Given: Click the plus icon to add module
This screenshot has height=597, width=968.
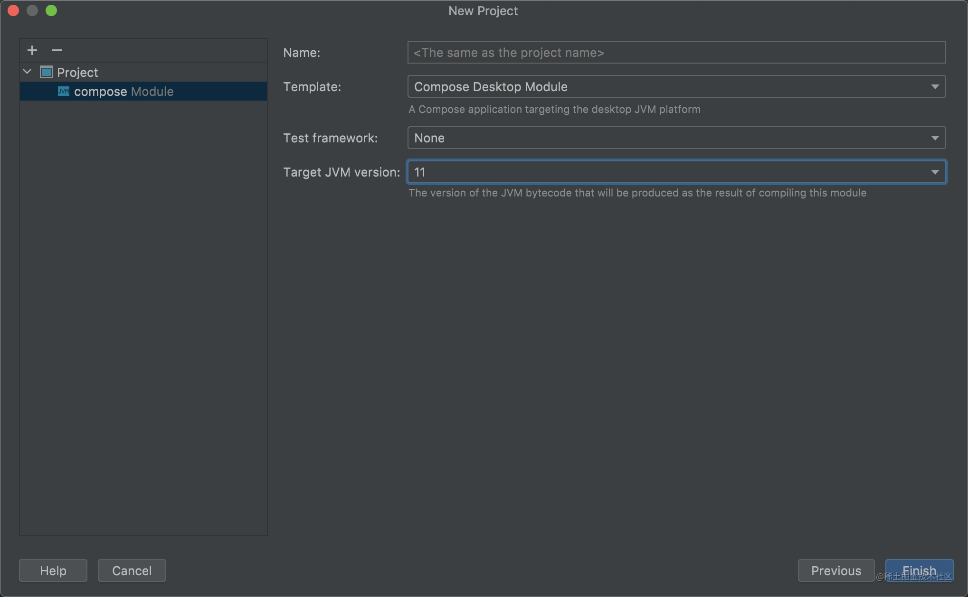Looking at the screenshot, I should [x=32, y=50].
